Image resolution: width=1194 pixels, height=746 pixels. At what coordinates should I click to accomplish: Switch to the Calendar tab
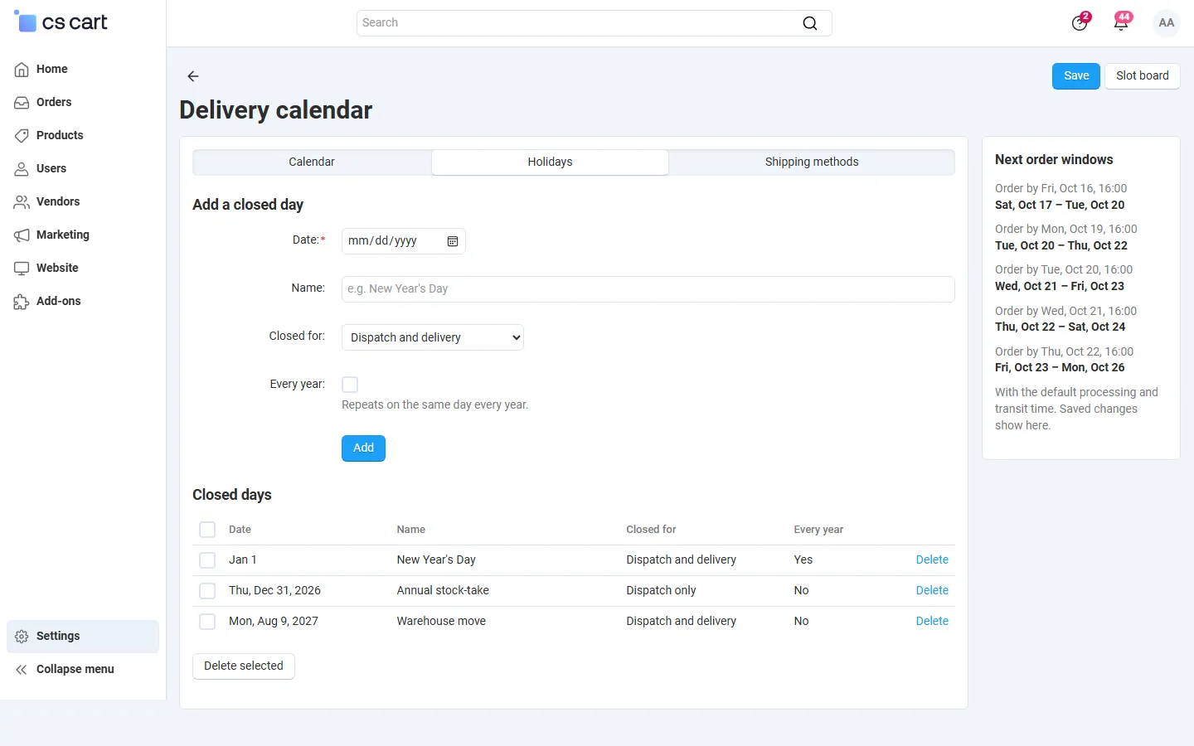click(x=312, y=162)
